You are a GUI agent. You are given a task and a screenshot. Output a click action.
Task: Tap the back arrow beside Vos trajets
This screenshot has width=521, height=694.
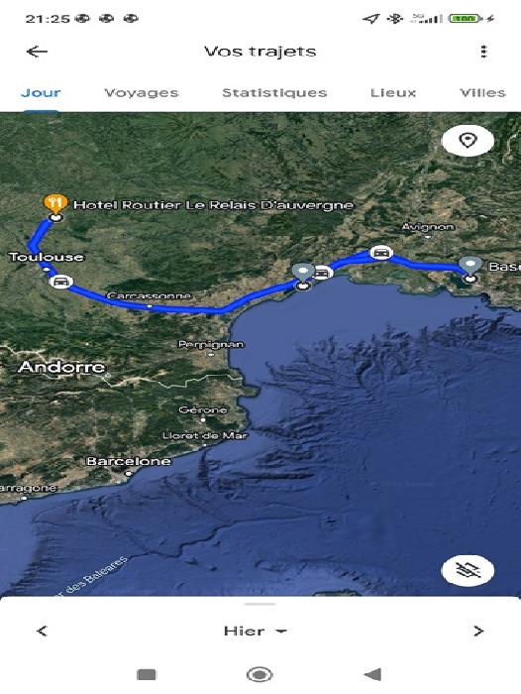(37, 52)
